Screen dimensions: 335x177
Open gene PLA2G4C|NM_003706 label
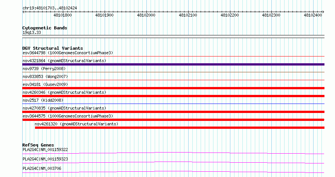click(42, 168)
